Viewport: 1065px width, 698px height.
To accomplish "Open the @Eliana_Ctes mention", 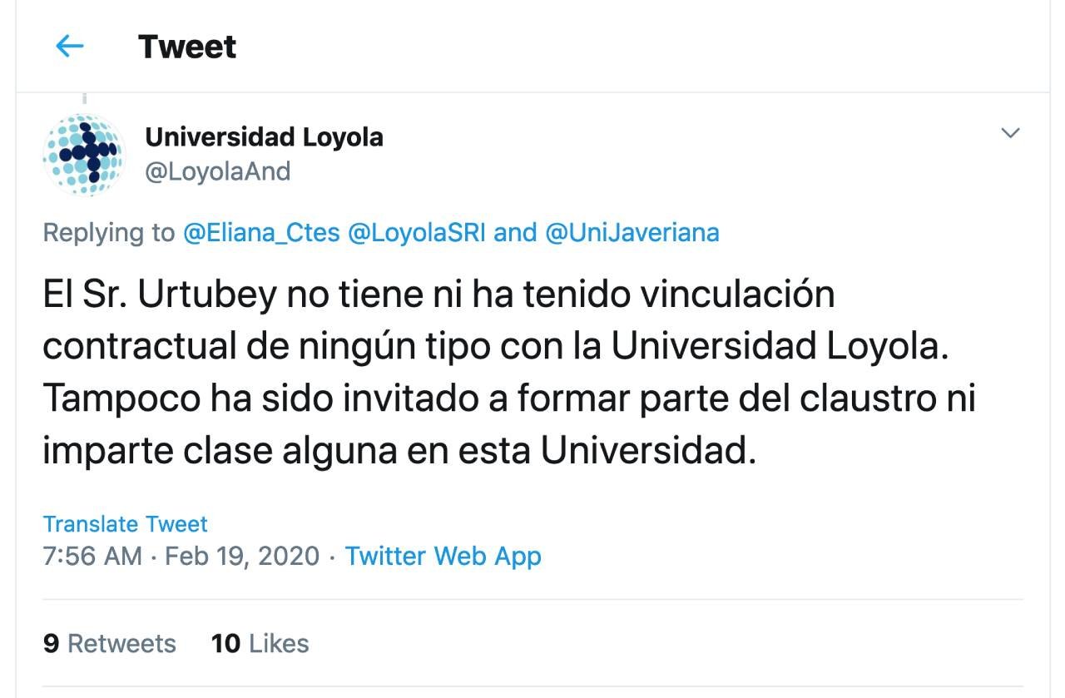I will click(261, 232).
